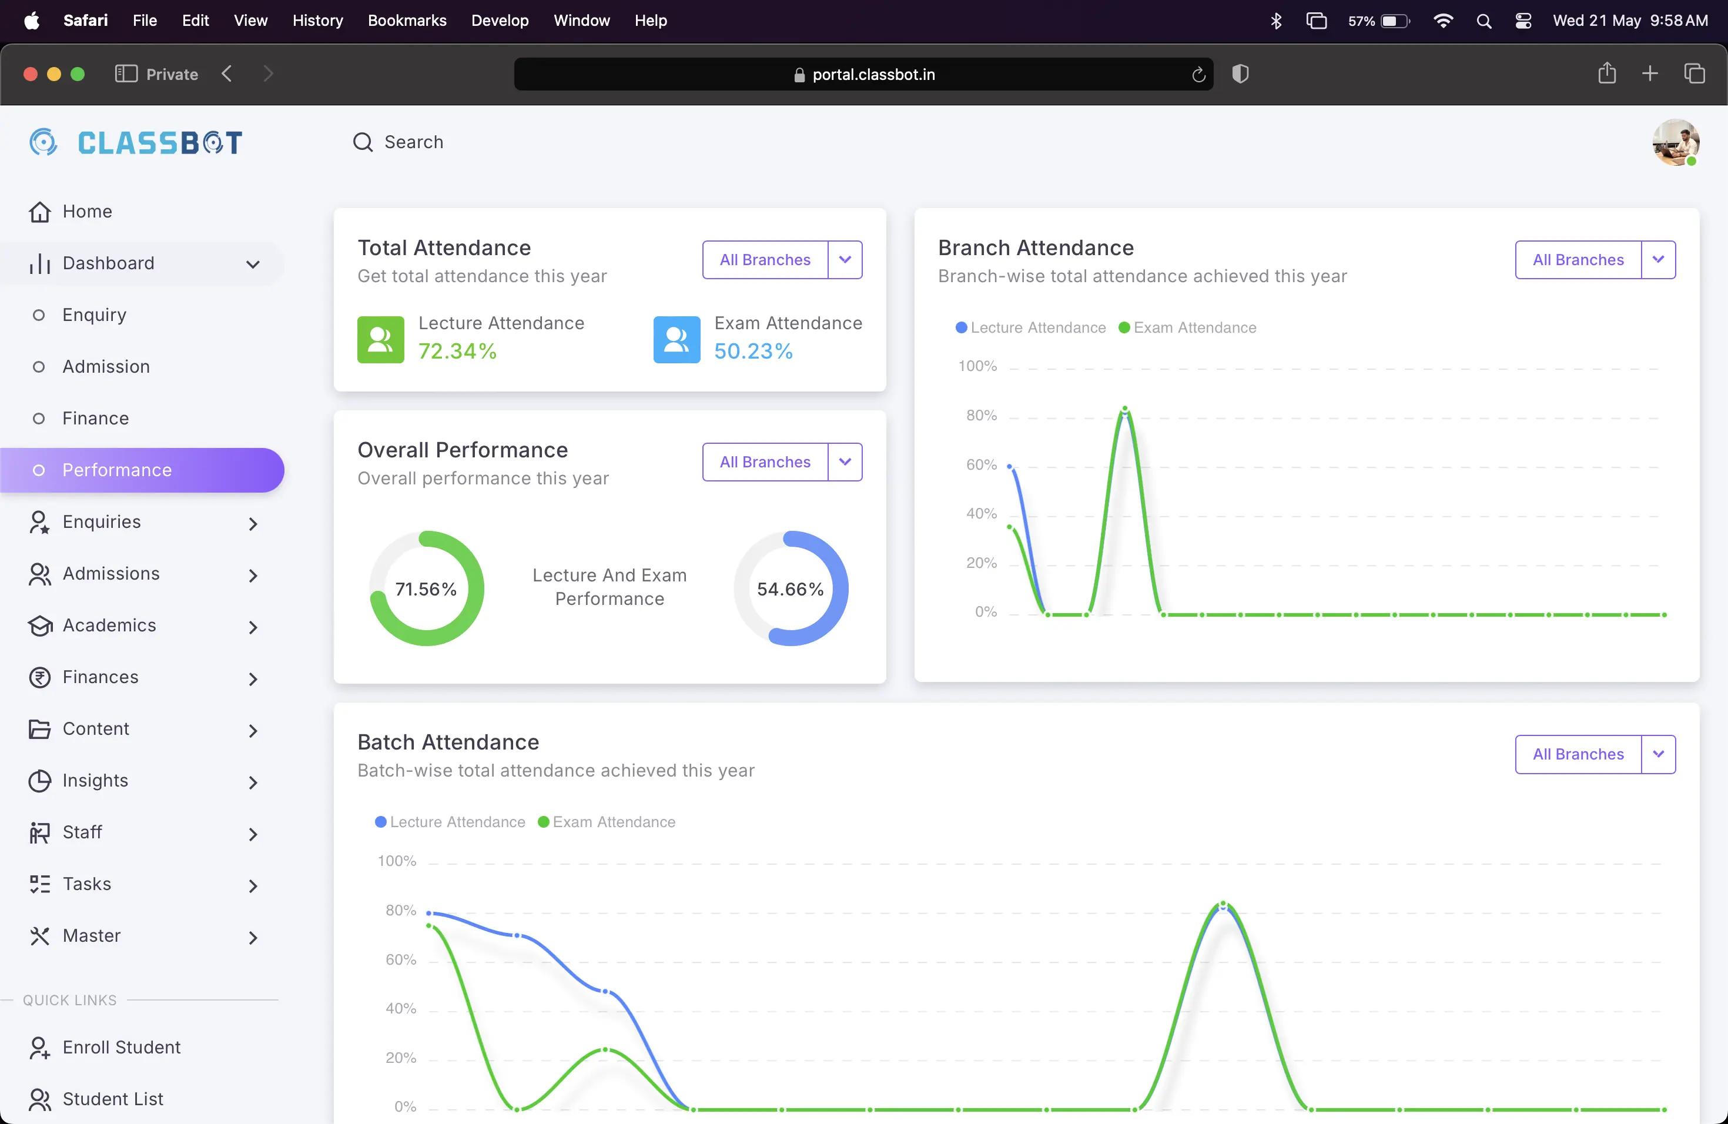Click the user profile avatar
1728x1124 pixels.
click(x=1675, y=142)
